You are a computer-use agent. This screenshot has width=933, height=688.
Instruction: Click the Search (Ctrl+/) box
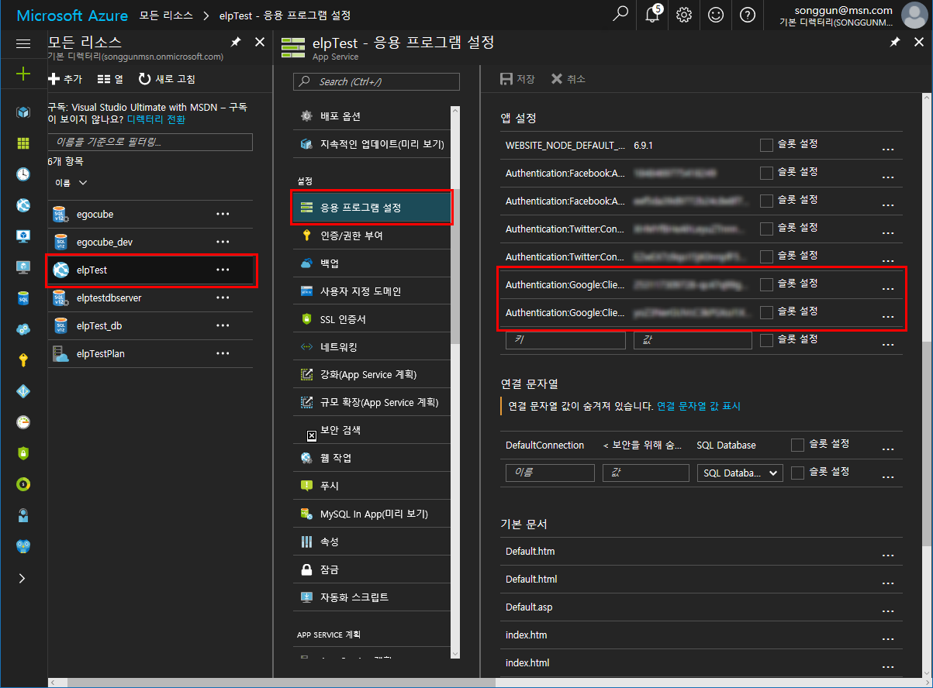tap(376, 81)
